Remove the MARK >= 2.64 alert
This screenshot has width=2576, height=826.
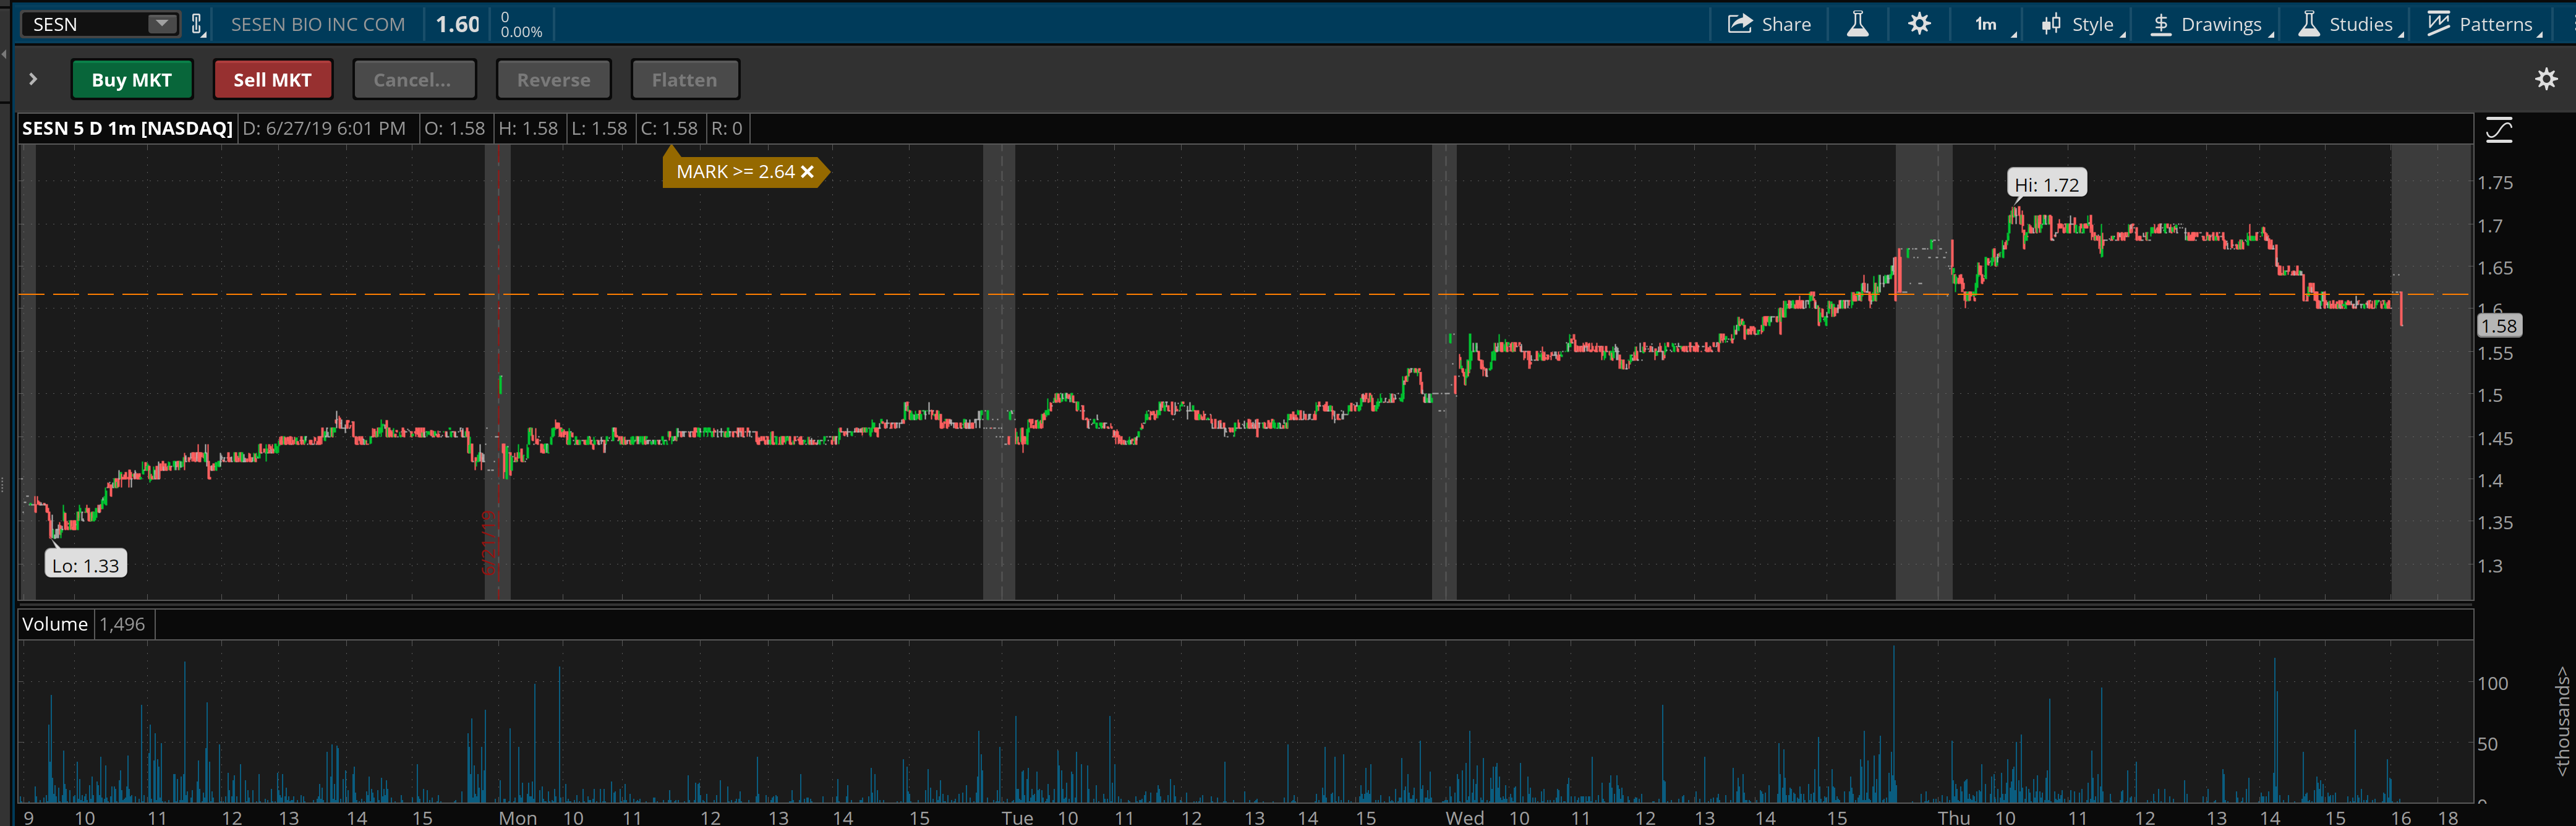point(808,172)
